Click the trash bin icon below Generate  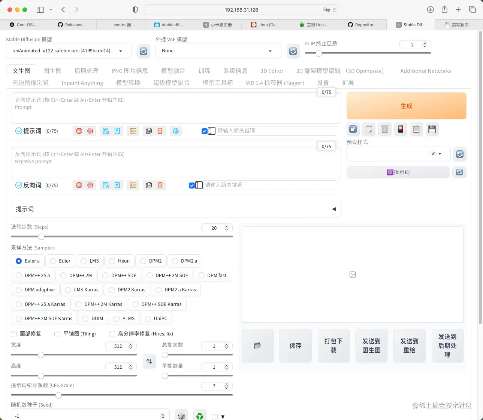click(385, 129)
